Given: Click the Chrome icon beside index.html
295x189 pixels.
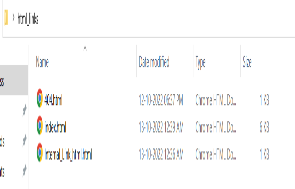Looking at the screenshot, I should (40, 125).
